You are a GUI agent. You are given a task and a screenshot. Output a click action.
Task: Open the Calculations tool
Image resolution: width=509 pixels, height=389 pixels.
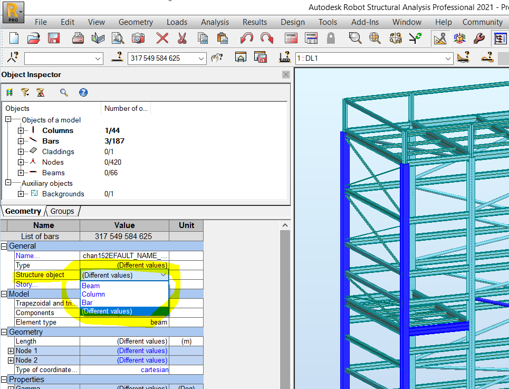[x=291, y=38]
